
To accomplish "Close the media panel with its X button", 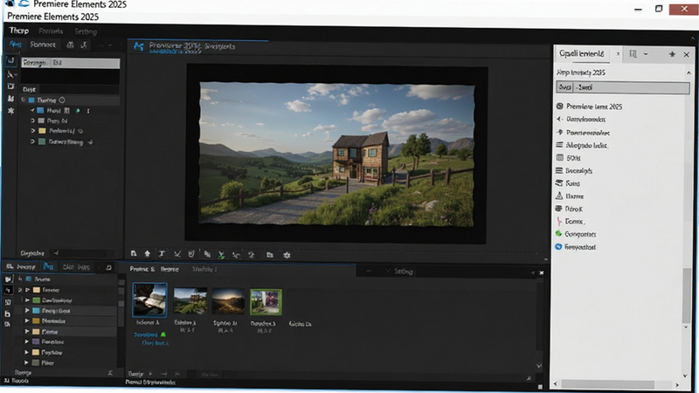I will 542,272.
